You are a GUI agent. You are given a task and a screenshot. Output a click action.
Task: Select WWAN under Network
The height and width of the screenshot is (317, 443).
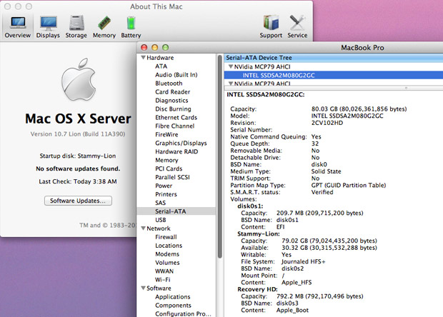point(164,271)
